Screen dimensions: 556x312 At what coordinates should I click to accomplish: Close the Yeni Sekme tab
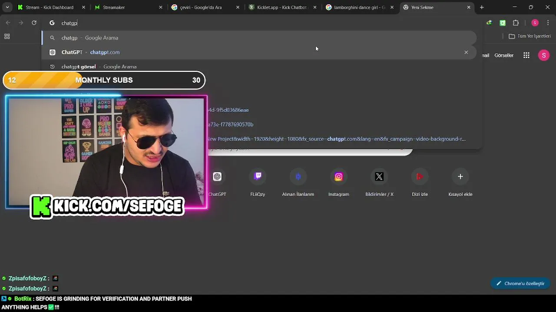469,7
